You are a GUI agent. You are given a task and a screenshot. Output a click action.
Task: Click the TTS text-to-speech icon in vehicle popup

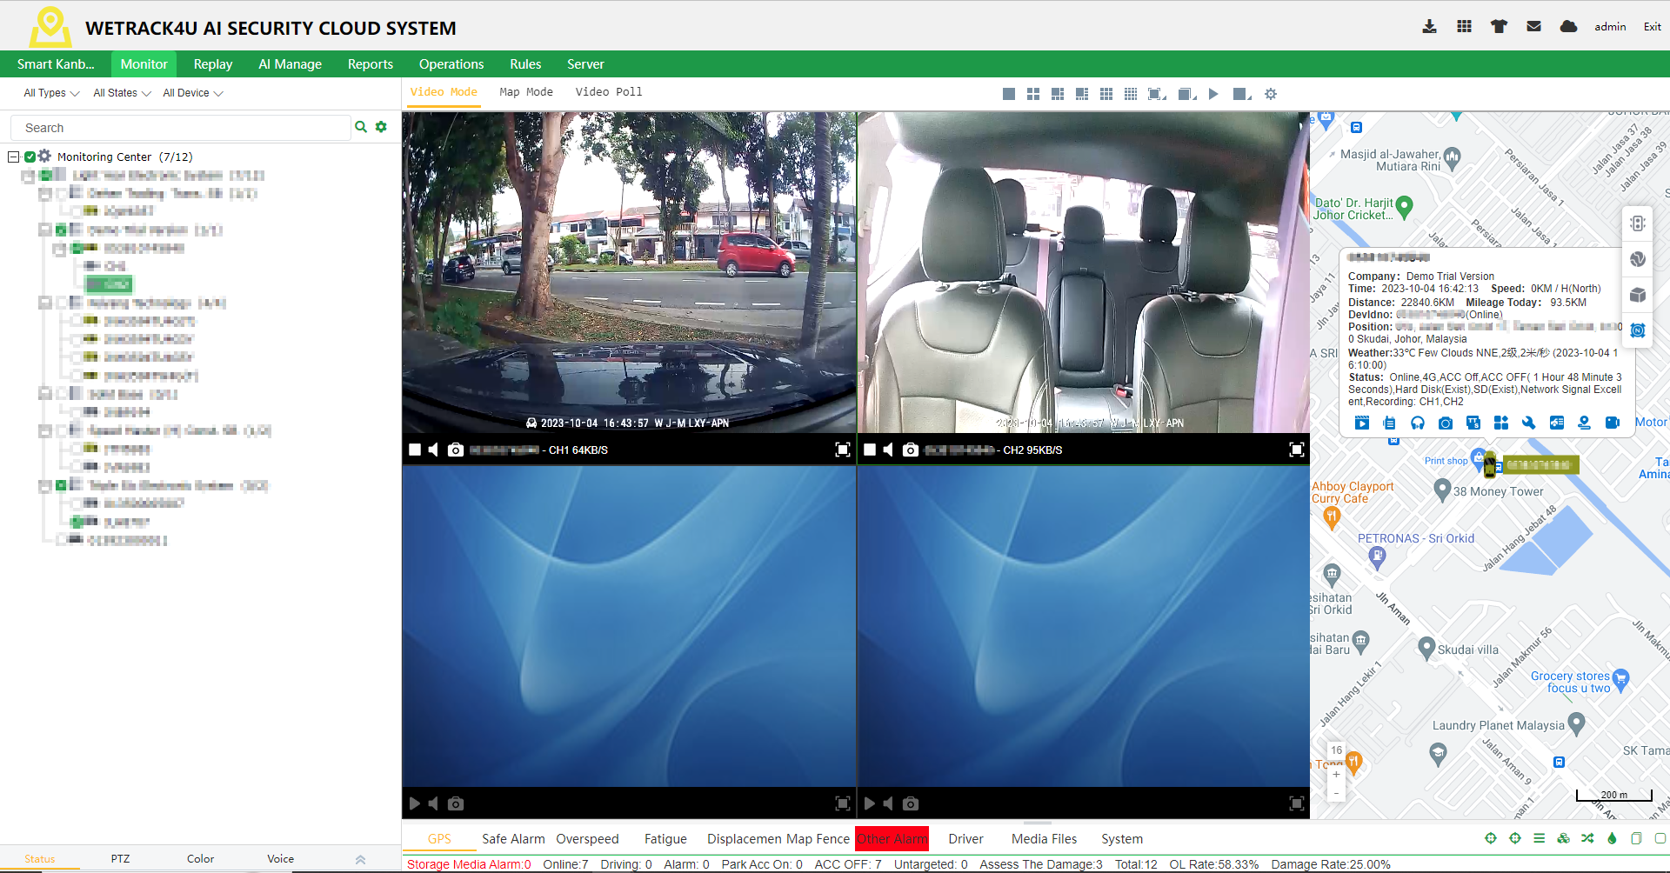1473,423
